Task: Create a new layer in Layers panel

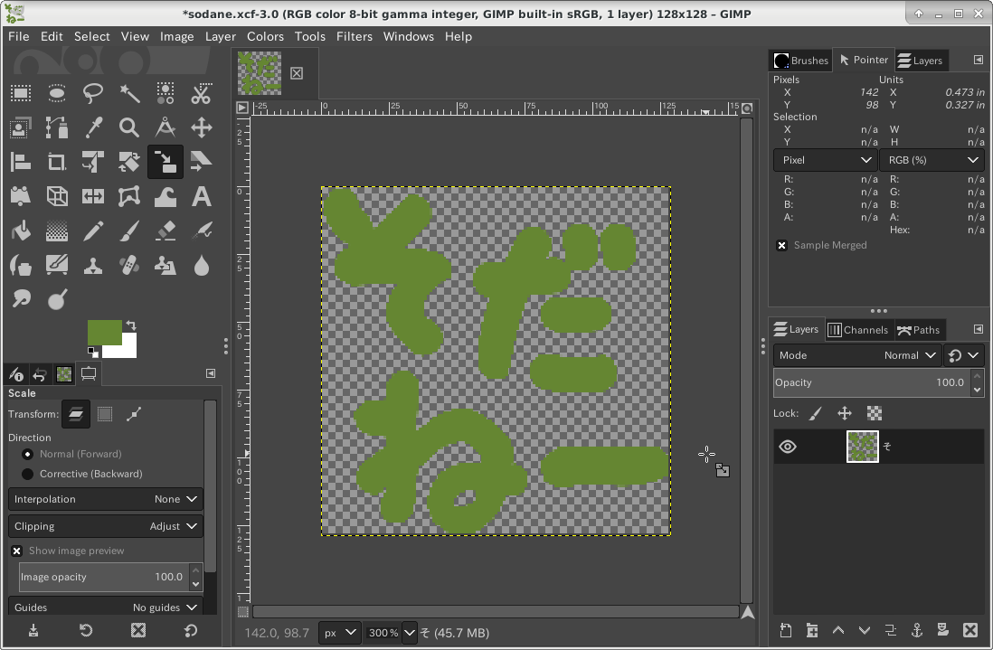Action: (785, 630)
